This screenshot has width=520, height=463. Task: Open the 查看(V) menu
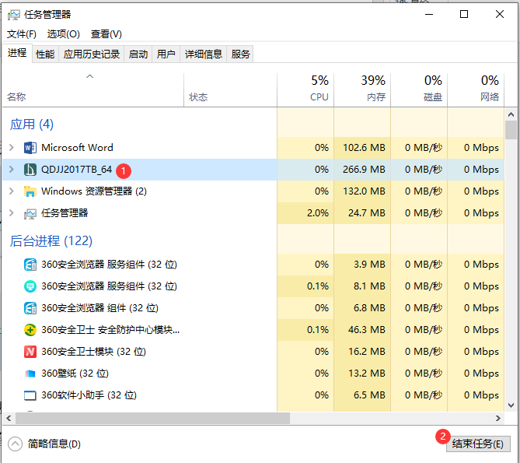(106, 34)
